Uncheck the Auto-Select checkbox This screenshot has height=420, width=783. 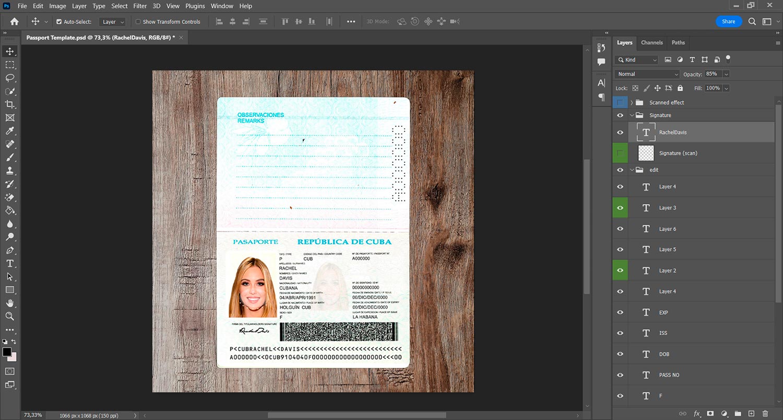coord(59,22)
